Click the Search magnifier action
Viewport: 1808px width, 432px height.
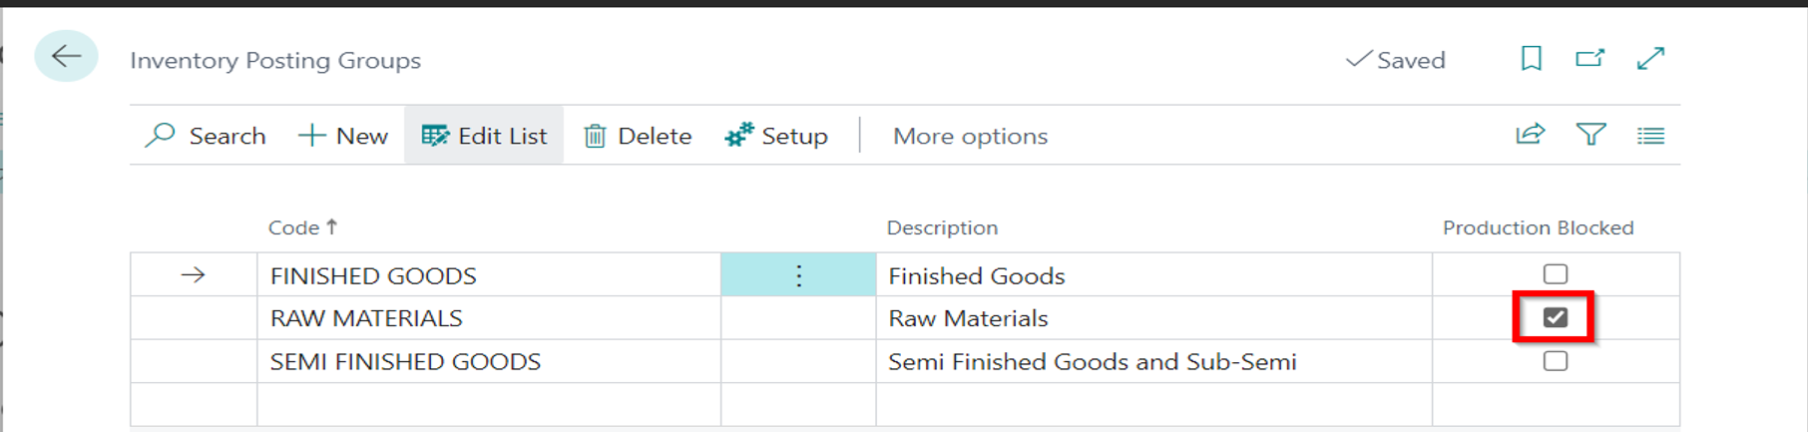click(x=206, y=136)
